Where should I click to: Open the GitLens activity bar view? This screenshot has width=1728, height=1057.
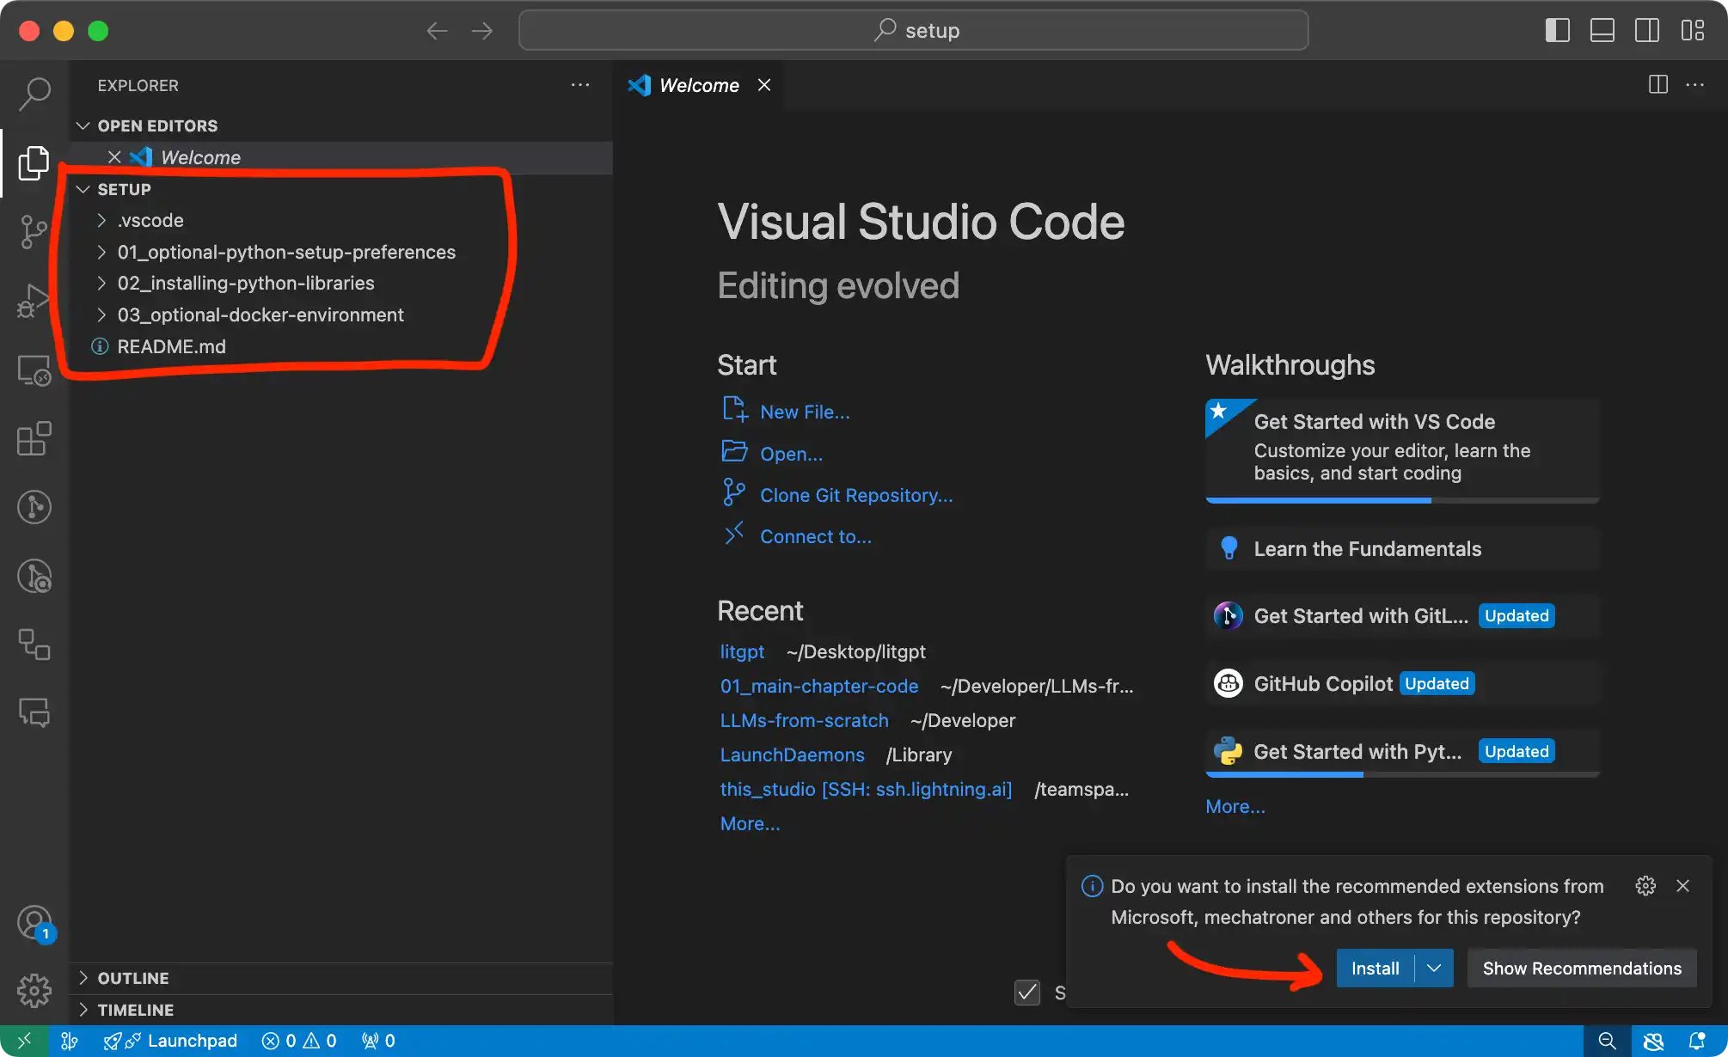pos(34,507)
